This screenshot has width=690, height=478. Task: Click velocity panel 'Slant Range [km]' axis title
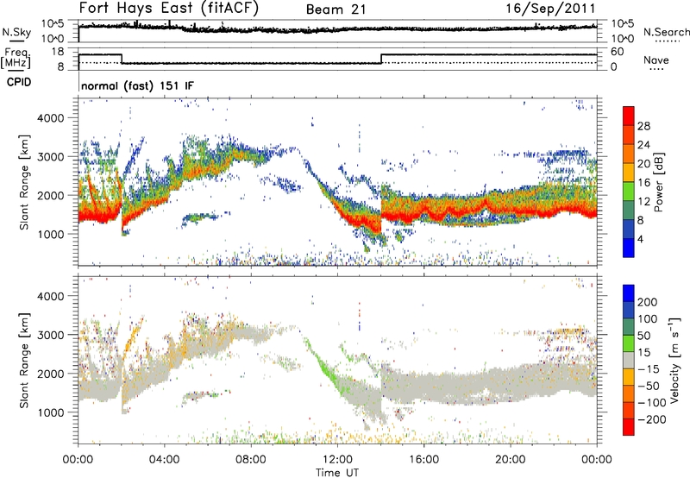click(x=24, y=360)
